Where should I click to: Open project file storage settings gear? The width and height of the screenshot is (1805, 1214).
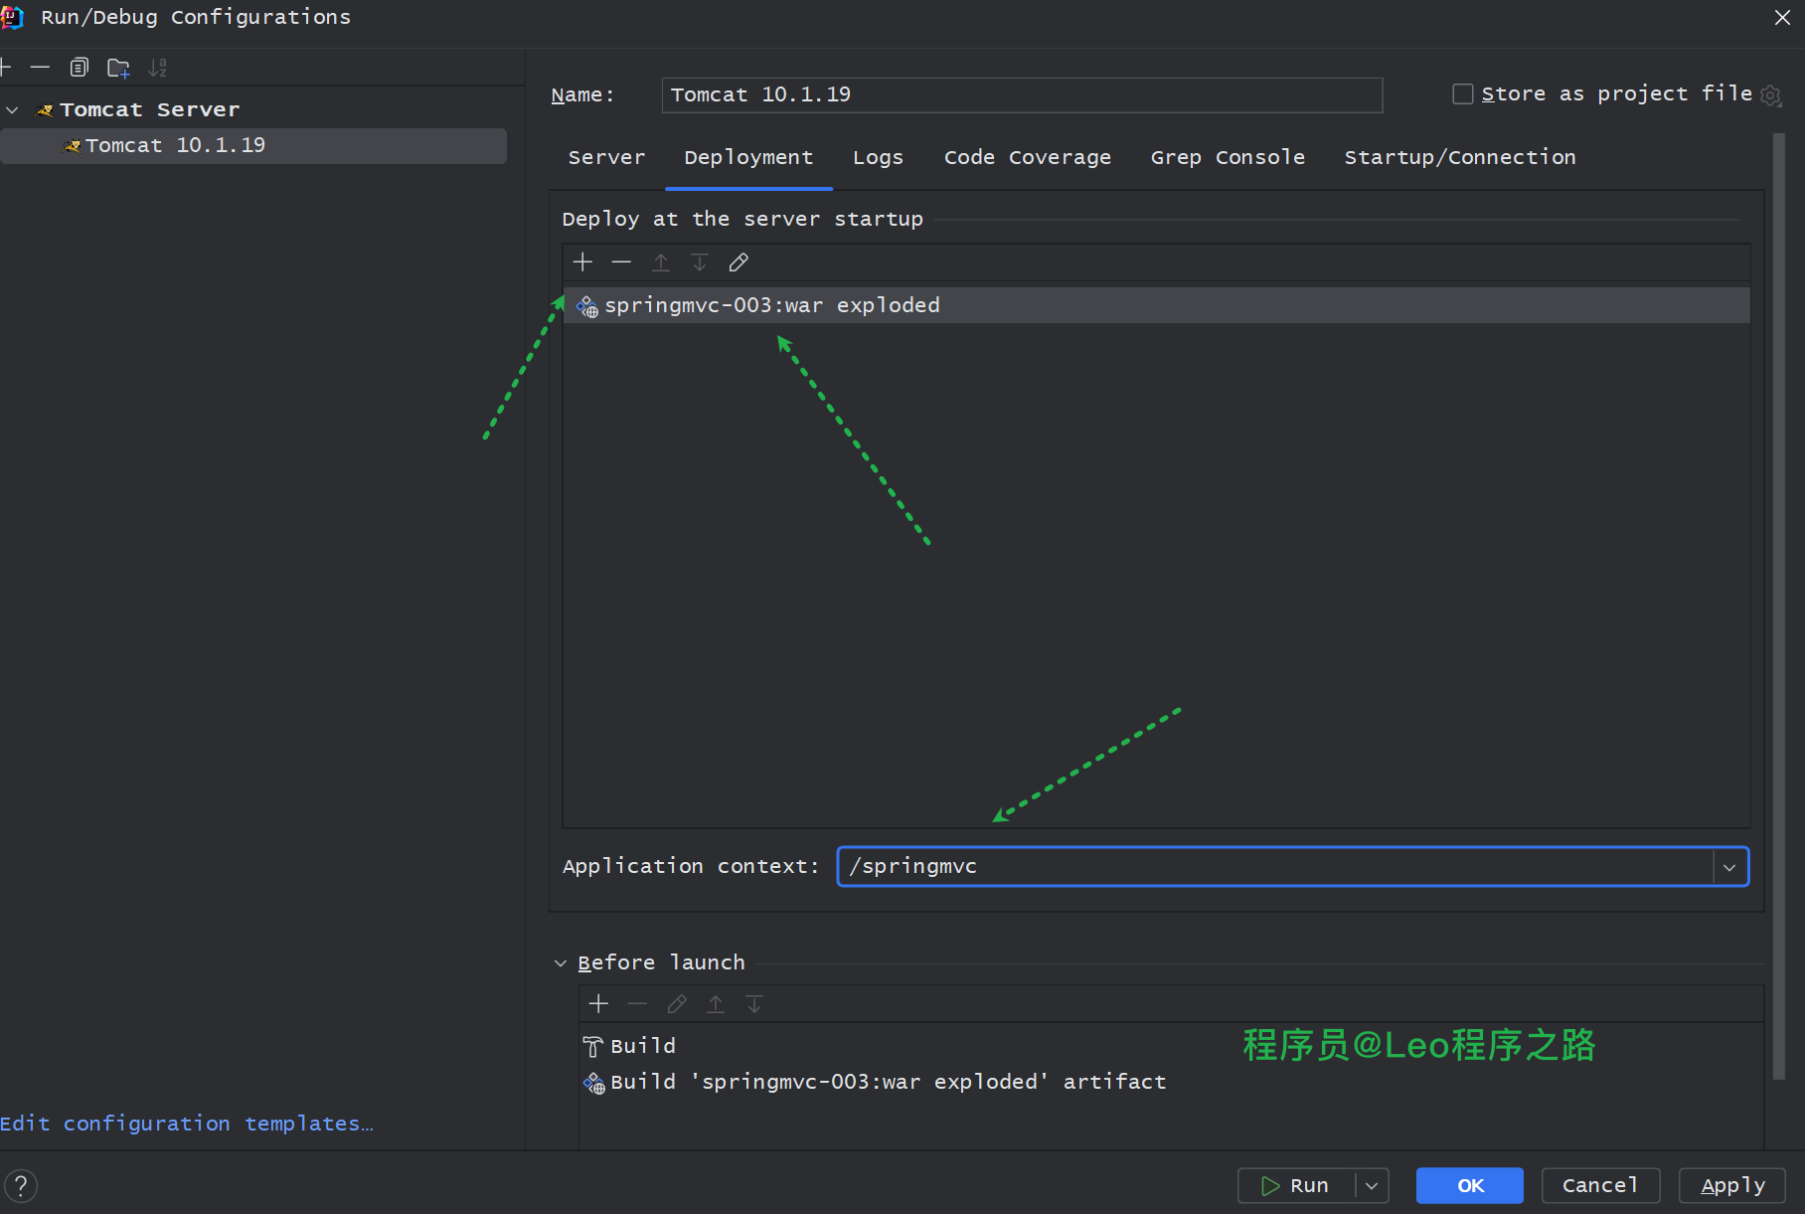pos(1771,95)
